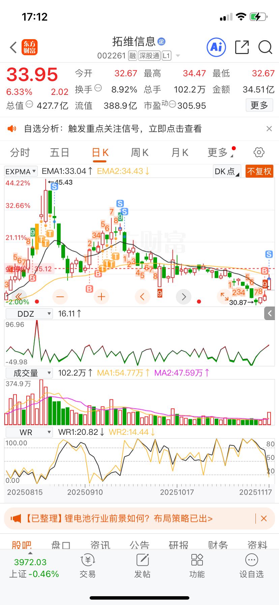The width and height of the screenshot is (279, 605).
Task: Move chart right with grey arrow
Action: coord(184,297)
